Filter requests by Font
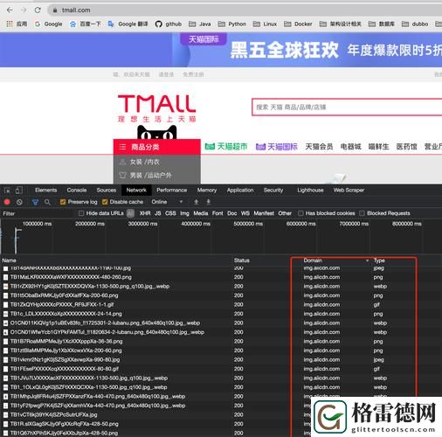Image resolution: width=442 pixels, height=437 pixels. (x=218, y=213)
